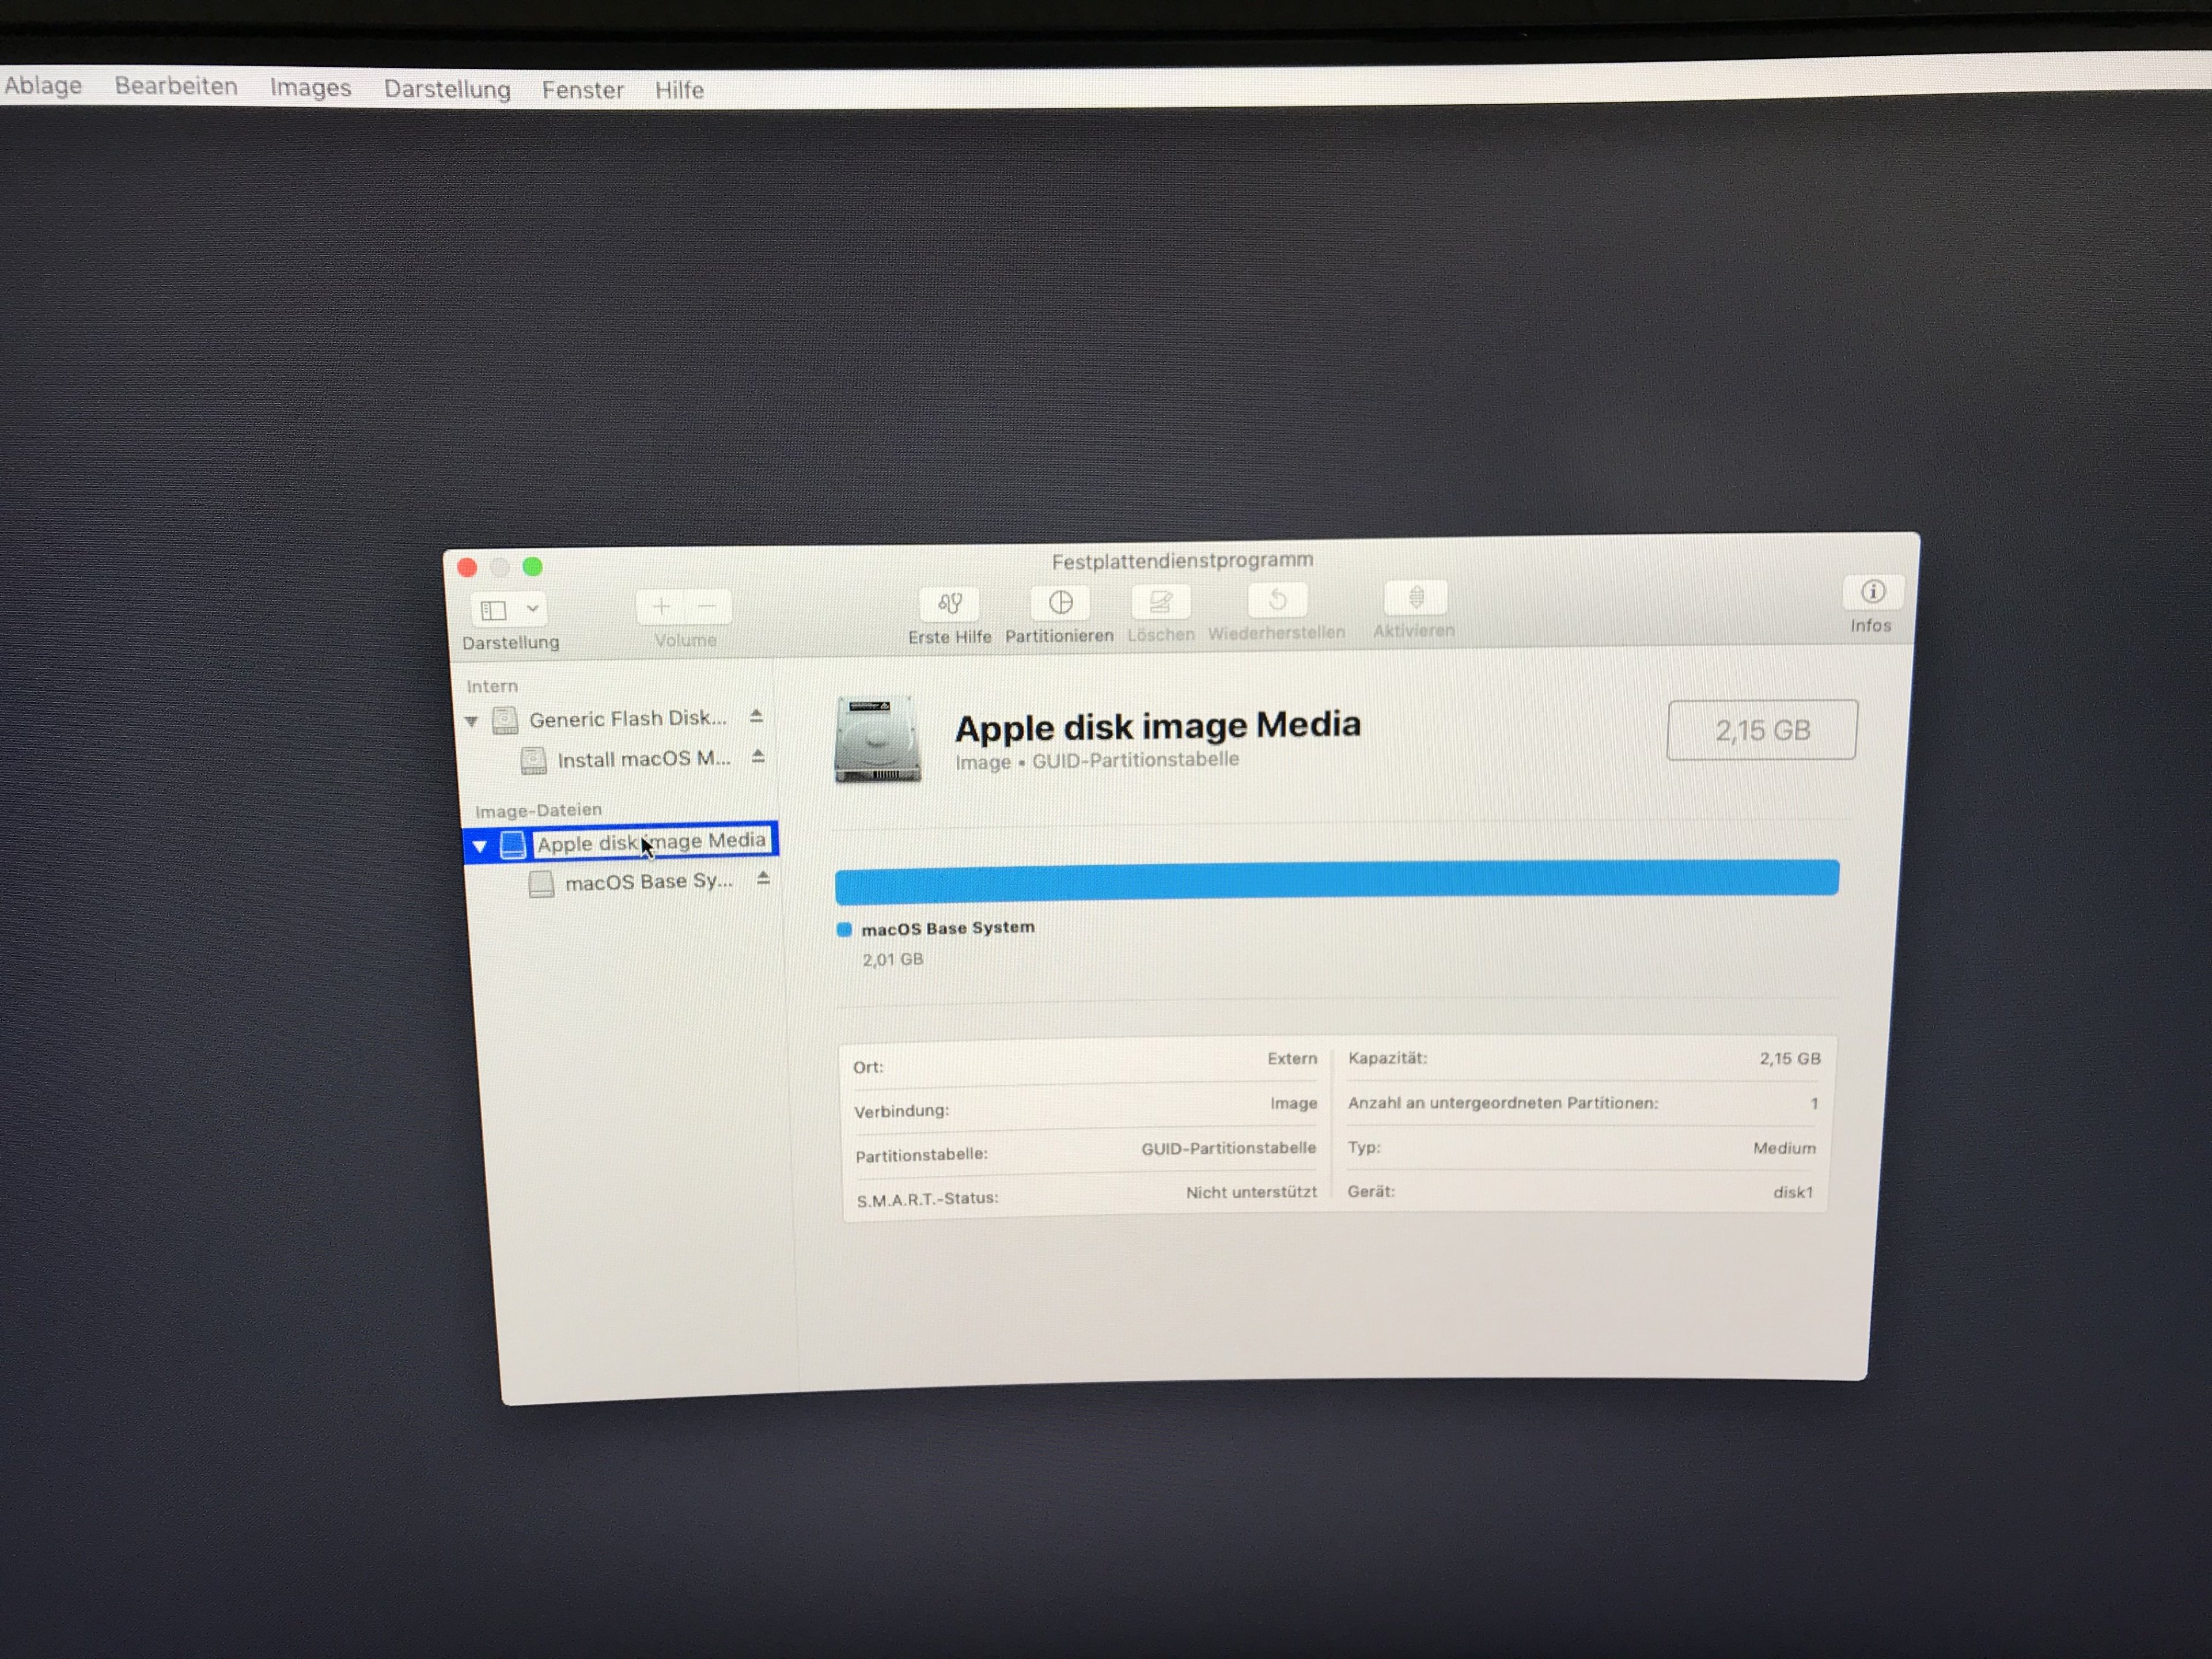Click the Wiederherstellen restore icon
The width and height of the screenshot is (2212, 1659).
[x=1277, y=599]
